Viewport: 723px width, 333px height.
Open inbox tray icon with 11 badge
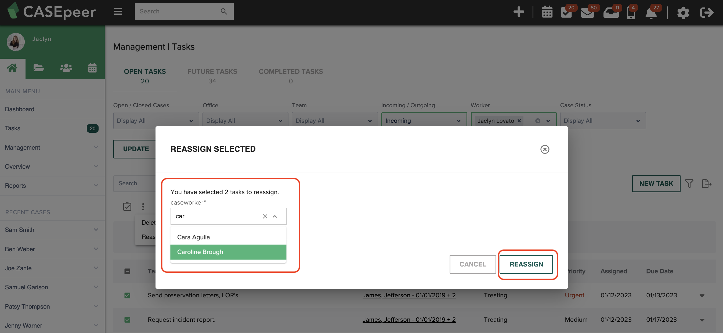point(611,12)
